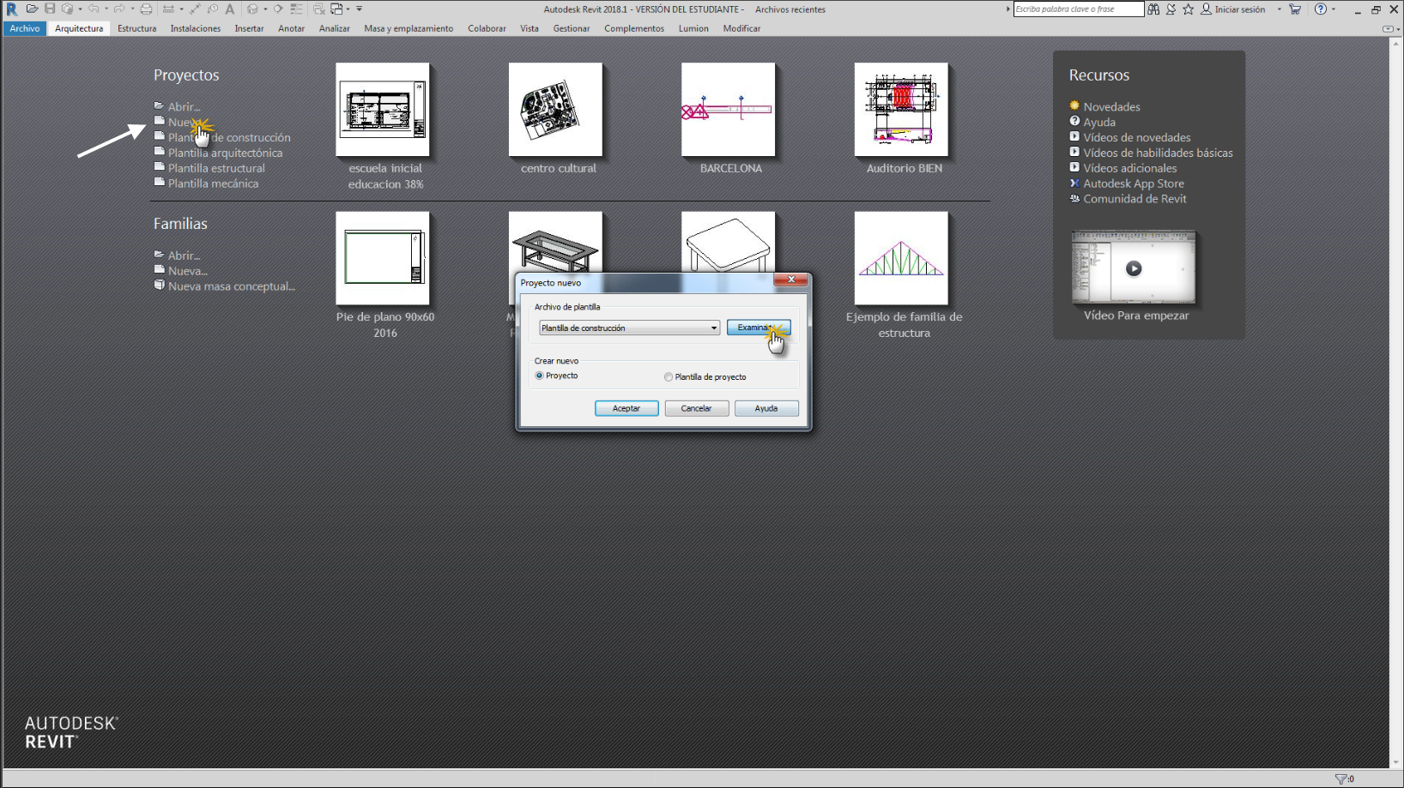Expand the Customize Quick Access Toolbar arrow
The image size is (1404, 788).
point(359,9)
